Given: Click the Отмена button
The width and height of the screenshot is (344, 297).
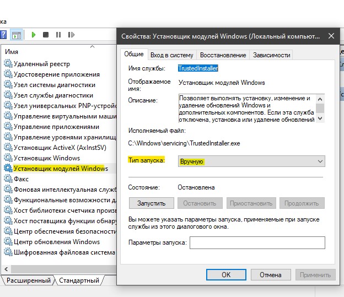Looking at the screenshot, I should (271, 274).
